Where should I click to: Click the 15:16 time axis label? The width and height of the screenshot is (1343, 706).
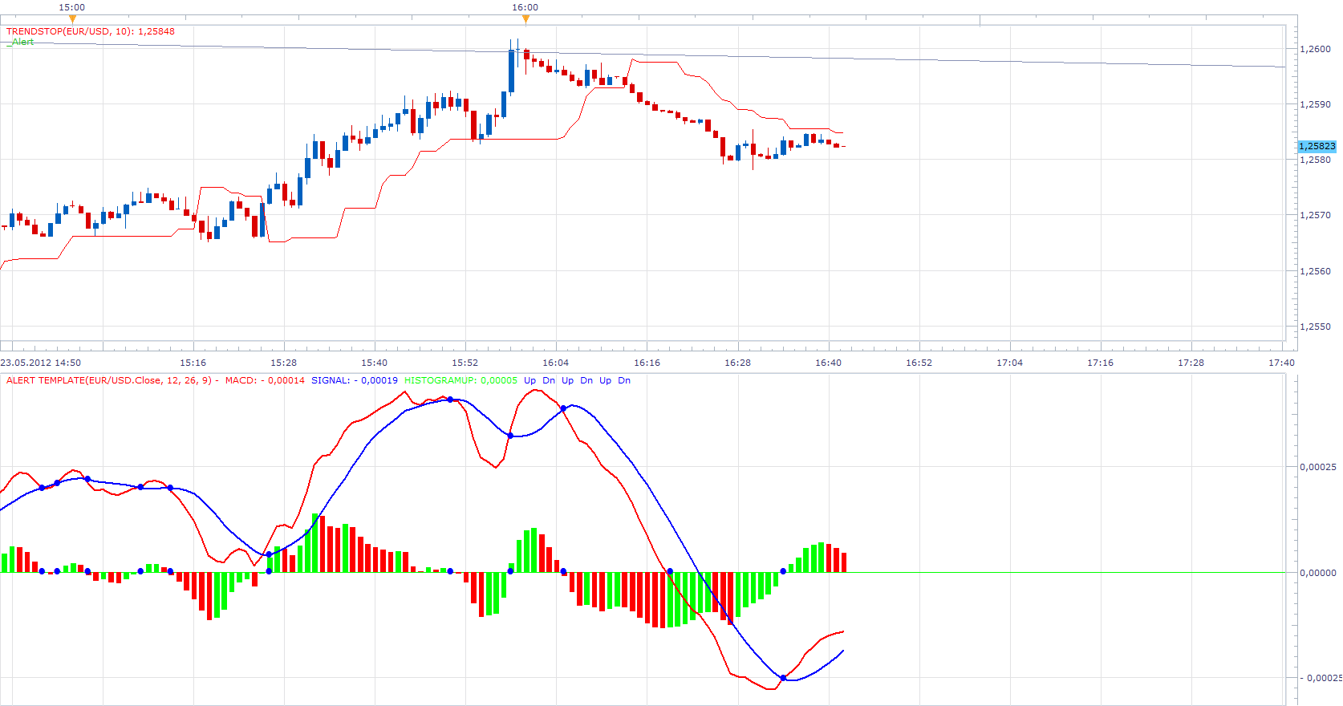[x=193, y=363]
